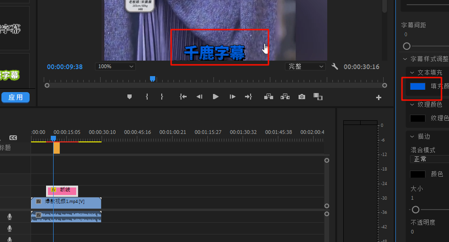Click the 不透明度 value 0
The height and width of the screenshot is (242, 449).
[412, 232]
